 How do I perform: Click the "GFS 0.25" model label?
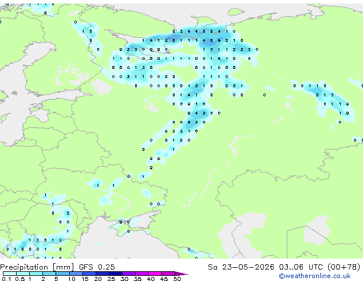97,267
